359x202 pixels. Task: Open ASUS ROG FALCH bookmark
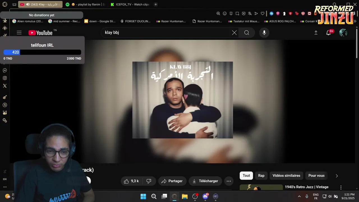pyautogui.click(x=280, y=21)
